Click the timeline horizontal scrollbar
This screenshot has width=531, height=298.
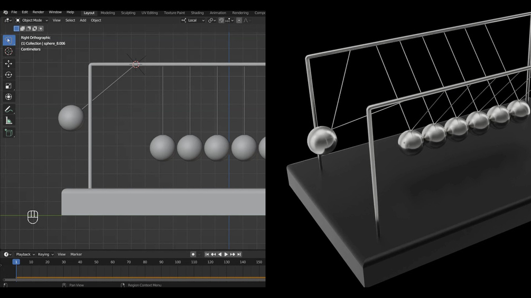134,280
